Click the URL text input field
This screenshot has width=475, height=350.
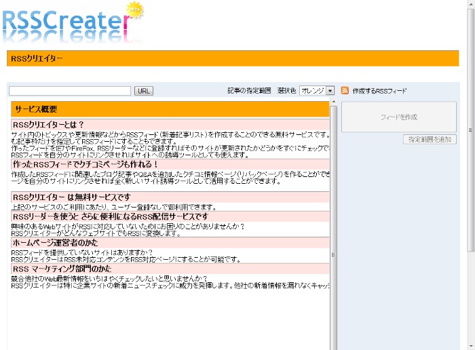click(70, 91)
